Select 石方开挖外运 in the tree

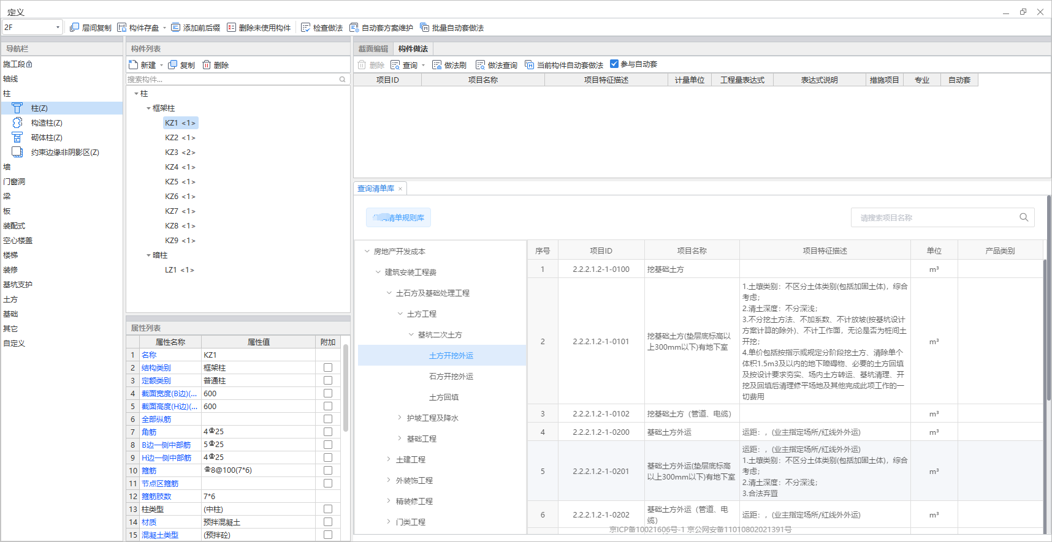(451, 376)
